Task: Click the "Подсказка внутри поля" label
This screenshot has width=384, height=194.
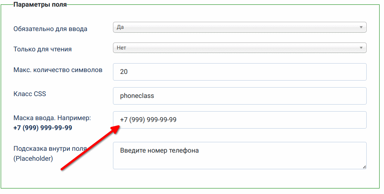Action: [x=50, y=149]
